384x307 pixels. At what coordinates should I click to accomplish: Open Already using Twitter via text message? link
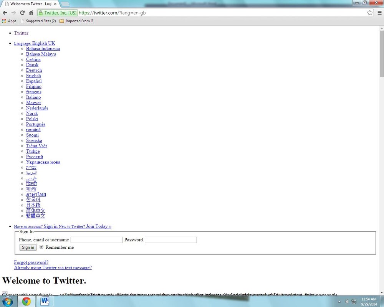tap(53, 267)
